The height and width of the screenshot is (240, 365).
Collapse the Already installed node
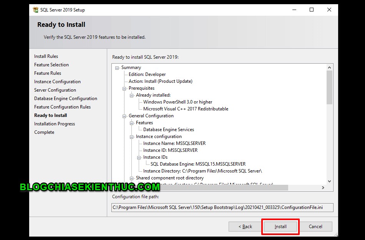[131, 95]
